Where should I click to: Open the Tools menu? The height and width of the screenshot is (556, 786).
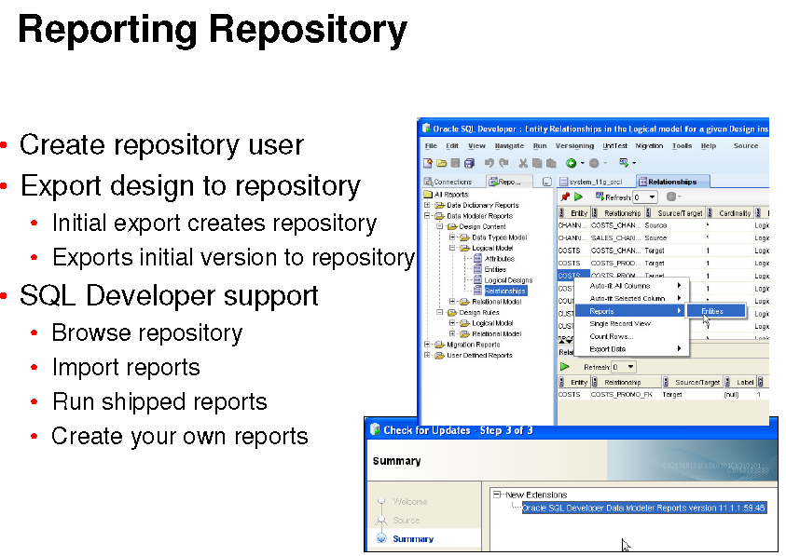pos(682,146)
